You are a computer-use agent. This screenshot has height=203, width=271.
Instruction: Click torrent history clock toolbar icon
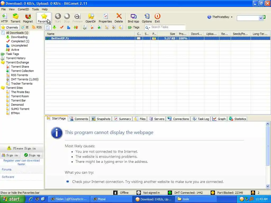tap(85, 27)
